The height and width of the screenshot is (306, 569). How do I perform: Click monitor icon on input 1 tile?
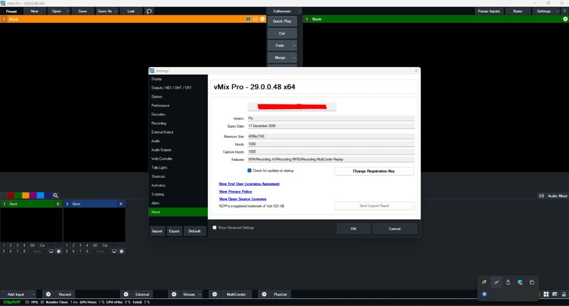[51, 251]
